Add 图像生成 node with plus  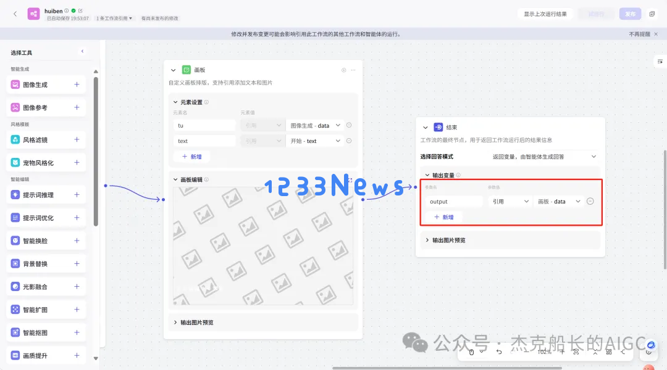[77, 84]
